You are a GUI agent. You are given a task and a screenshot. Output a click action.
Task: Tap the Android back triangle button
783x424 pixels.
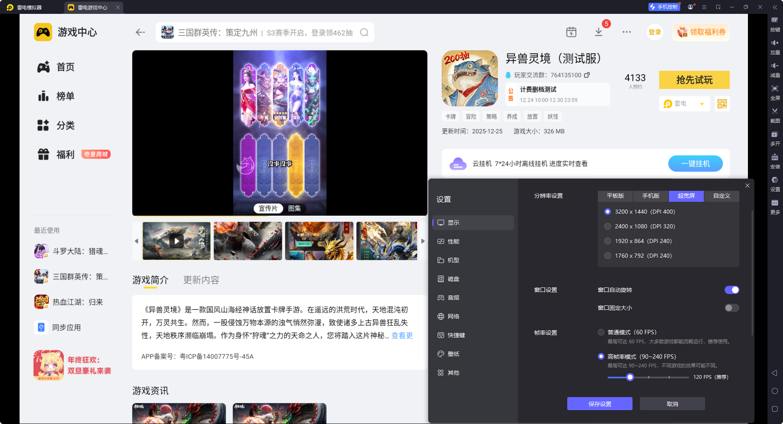(774, 373)
